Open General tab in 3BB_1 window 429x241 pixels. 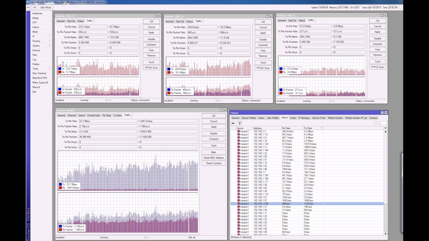(x=61, y=21)
